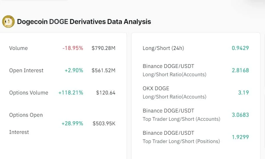Select the 0.9429 long/short ratio value
The image size is (265, 159).
pyautogui.click(x=240, y=48)
